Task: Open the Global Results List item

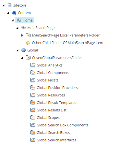Action: coord(52,110)
